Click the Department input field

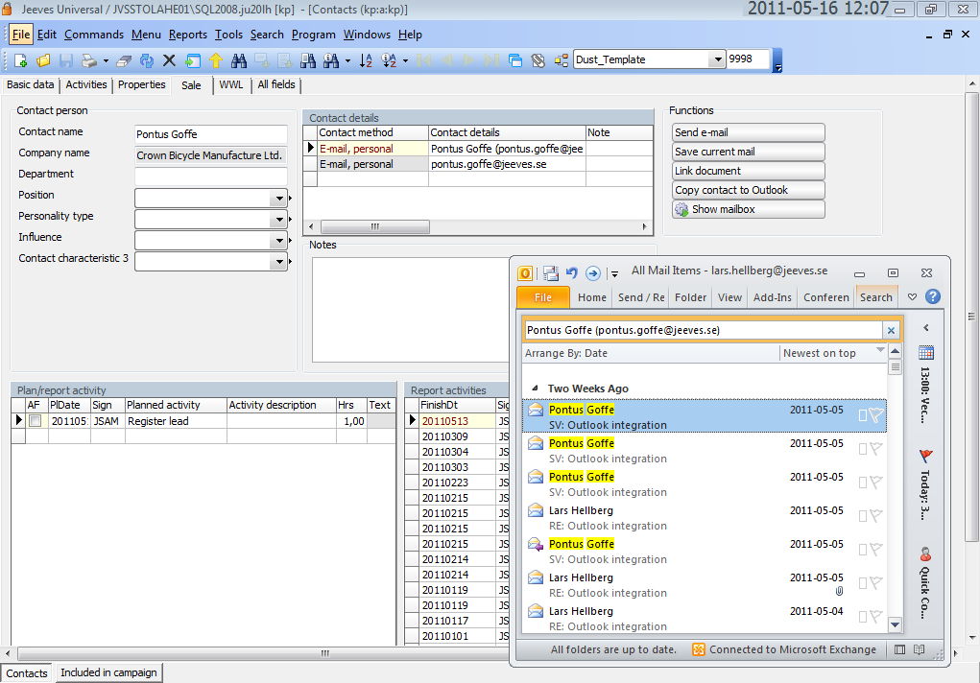coord(211,177)
